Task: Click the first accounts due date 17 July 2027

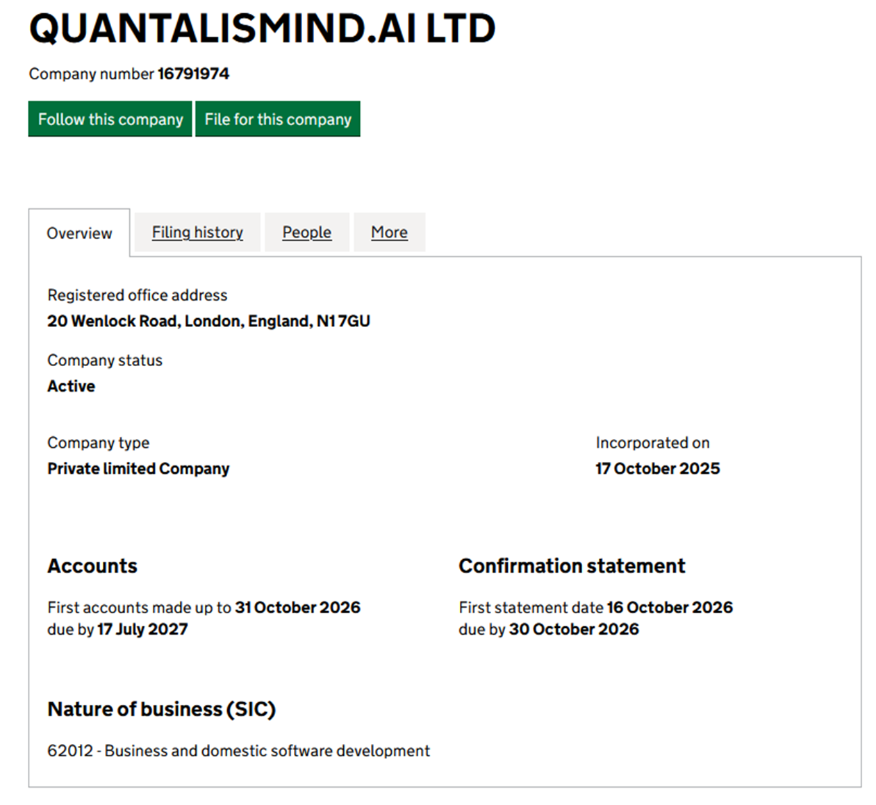Action: pos(142,629)
